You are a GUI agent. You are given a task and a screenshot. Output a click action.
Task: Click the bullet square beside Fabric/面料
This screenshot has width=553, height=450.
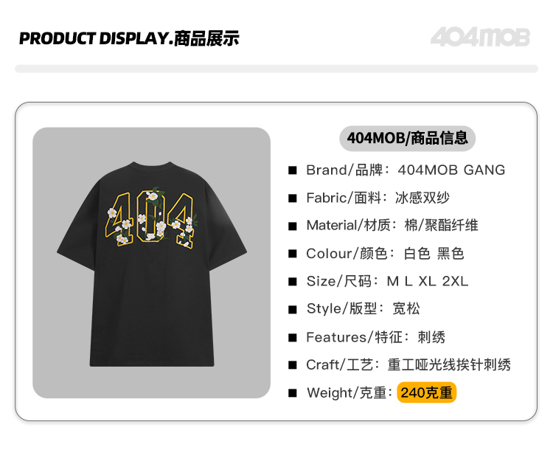pos(293,198)
